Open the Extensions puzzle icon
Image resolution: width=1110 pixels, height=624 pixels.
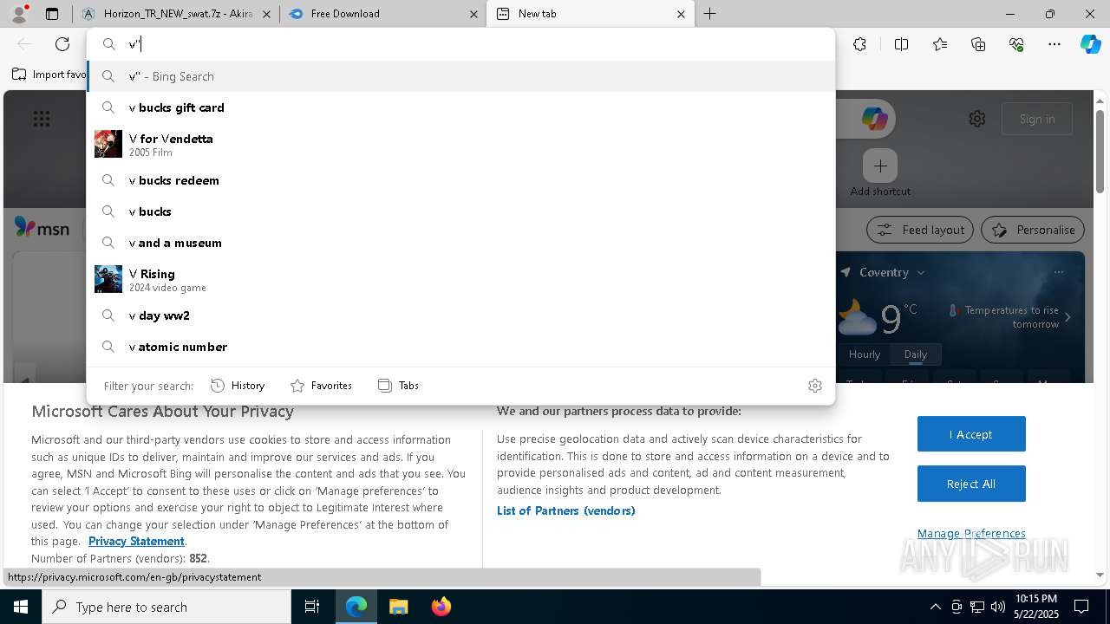click(x=859, y=44)
